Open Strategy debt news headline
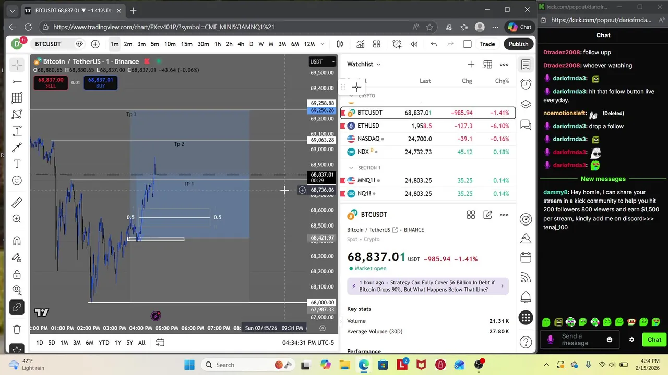 click(x=428, y=286)
